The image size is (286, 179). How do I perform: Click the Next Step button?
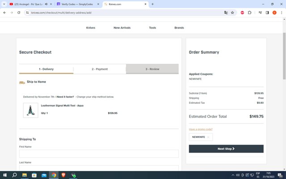226,149
